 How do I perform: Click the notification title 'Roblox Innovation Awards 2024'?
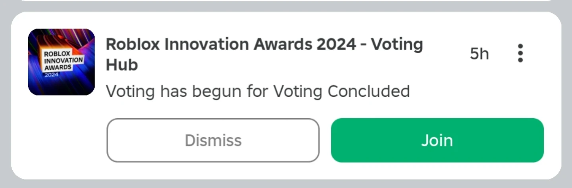click(230, 45)
